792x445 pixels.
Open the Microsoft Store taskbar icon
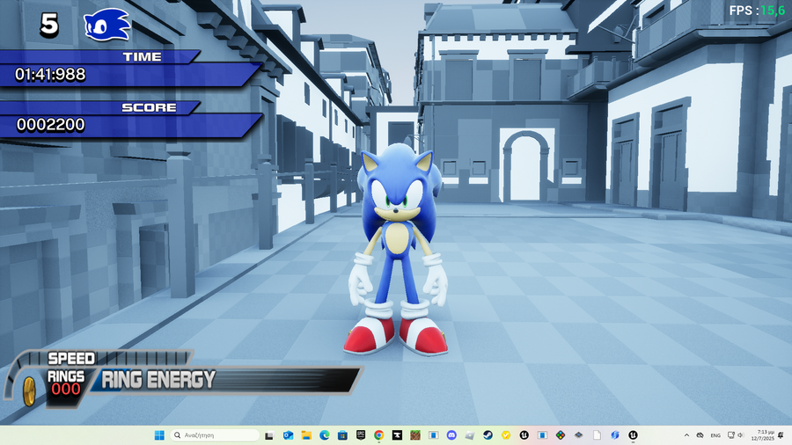coord(342,435)
